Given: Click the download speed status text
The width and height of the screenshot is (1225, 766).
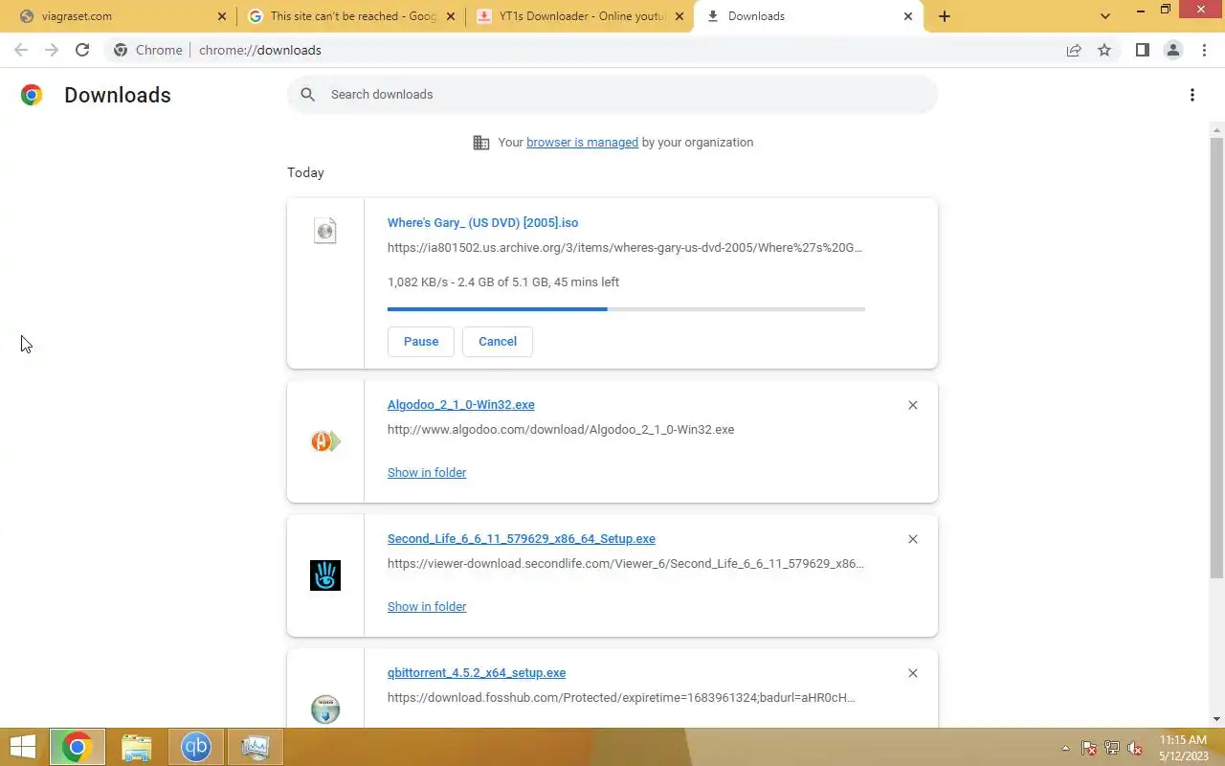Looking at the screenshot, I should pos(503,282).
